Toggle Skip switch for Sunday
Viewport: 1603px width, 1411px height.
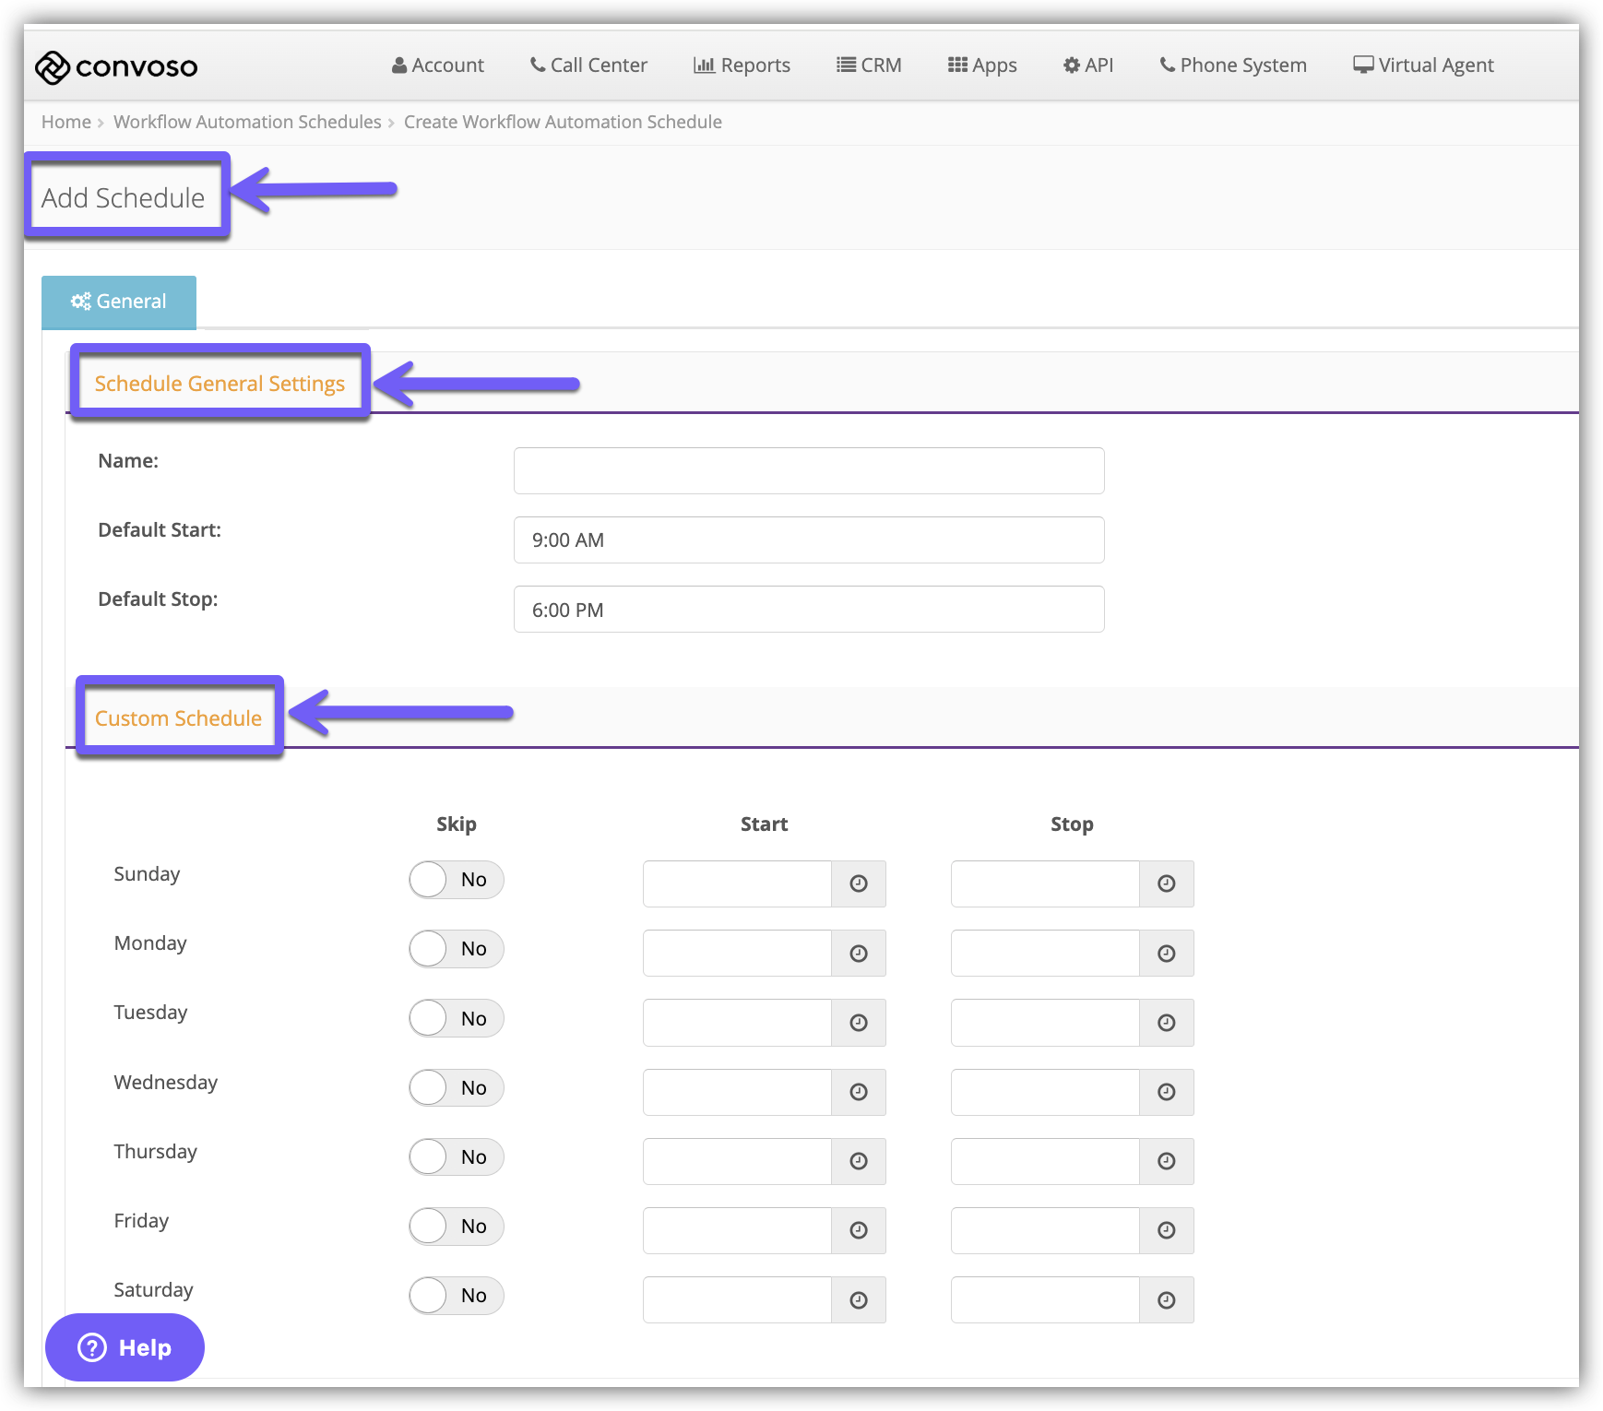click(456, 880)
